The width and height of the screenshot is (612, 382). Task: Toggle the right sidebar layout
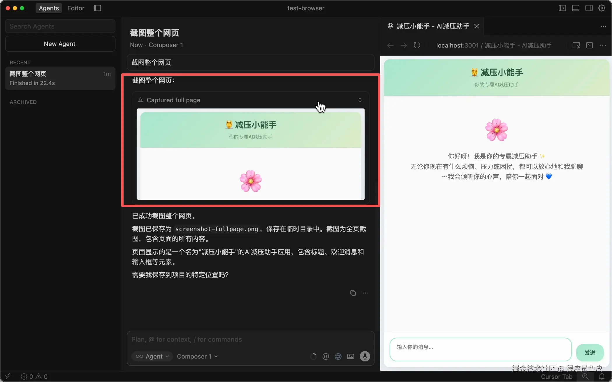click(x=589, y=8)
